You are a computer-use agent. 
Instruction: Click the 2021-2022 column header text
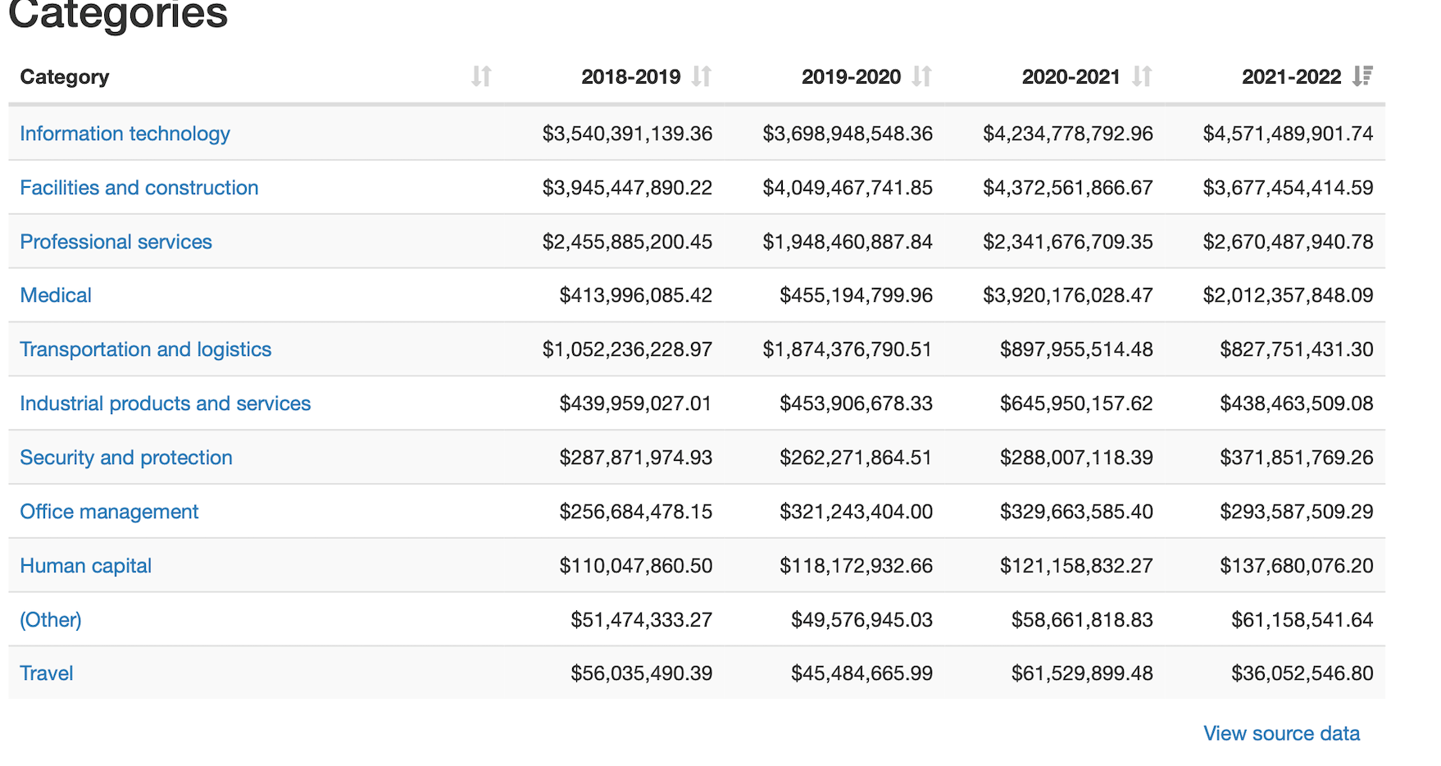1291,76
